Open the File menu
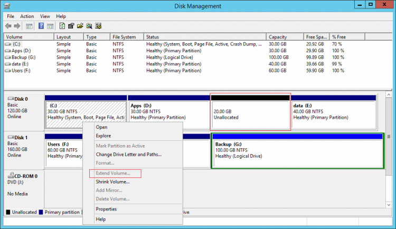 pos(11,16)
